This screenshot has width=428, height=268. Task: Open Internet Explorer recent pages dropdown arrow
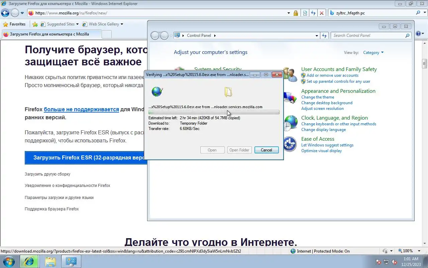tap(22, 13)
